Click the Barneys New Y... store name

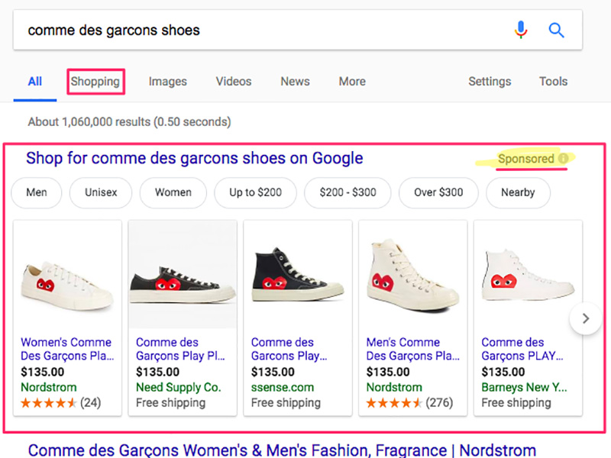coord(524,387)
